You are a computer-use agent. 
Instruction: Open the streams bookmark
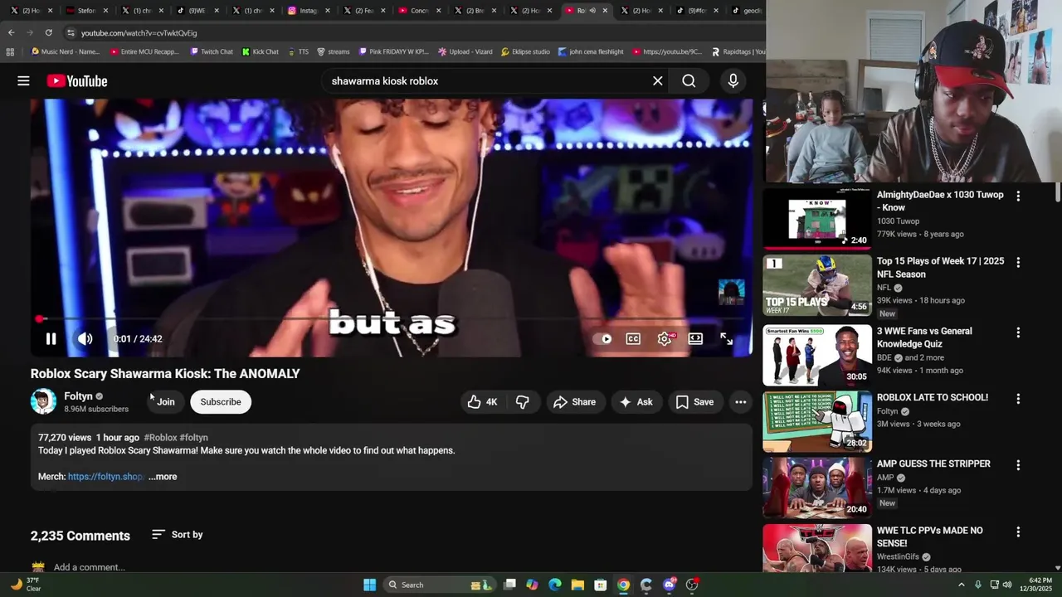pos(333,51)
